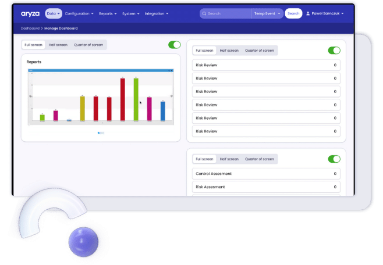Screen dimensions: 383x265
Task: Select Quarter of screen for Reports widget
Action: [x=88, y=45]
